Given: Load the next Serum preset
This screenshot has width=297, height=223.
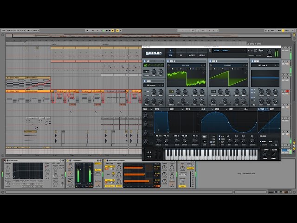Looking at the screenshot, I should coord(252,51).
